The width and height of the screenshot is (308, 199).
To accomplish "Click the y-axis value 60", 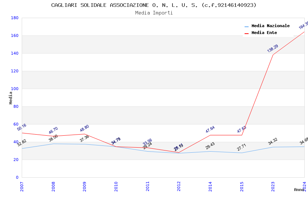I will [x=16, y=124].
